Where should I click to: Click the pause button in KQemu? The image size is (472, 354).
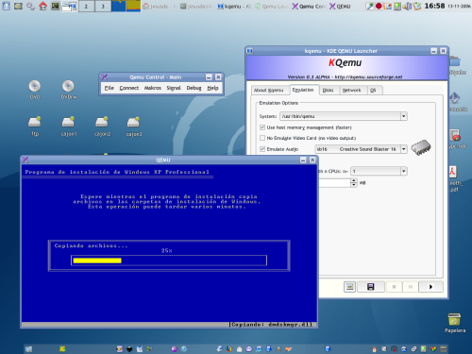pyautogui.click(x=411, y=287)
